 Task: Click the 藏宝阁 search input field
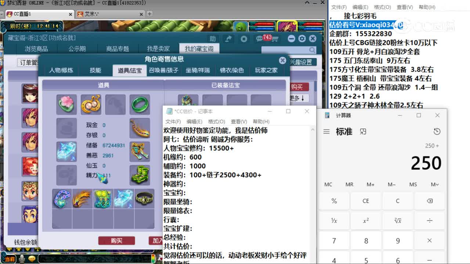(285, 50)
